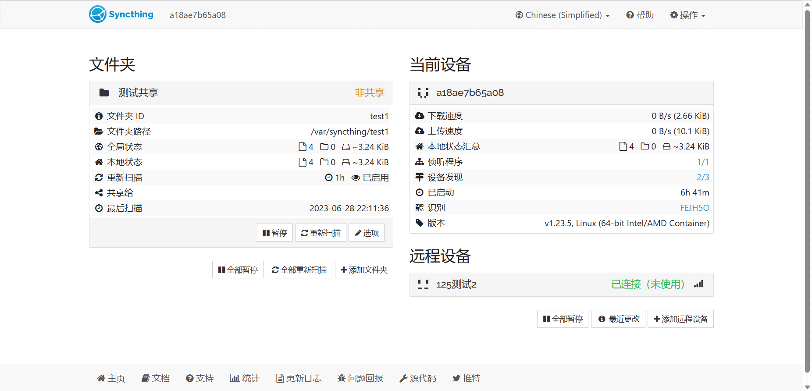Click the signal strength icon for 125测试2
The image size is (812, 391).
(698, 284)
